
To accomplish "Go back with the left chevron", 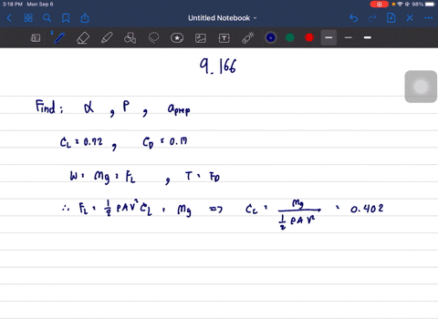I will click(9, 18).
